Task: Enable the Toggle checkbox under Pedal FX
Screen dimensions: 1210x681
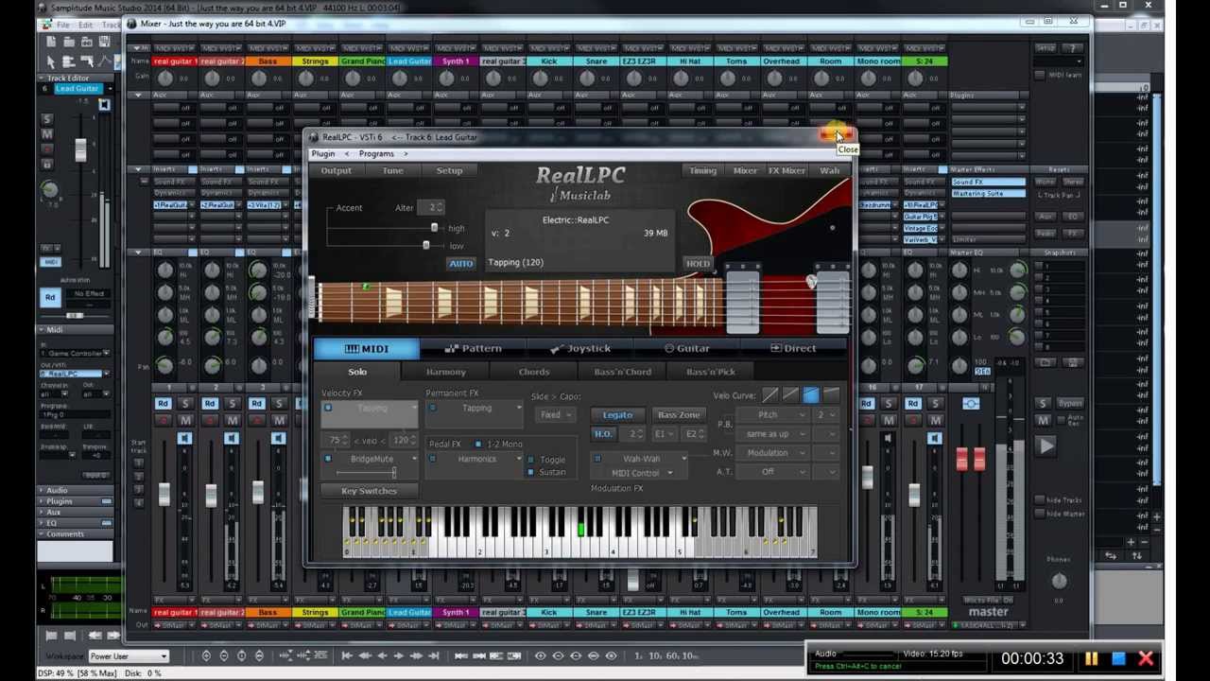Action: (x=531, y=460)
